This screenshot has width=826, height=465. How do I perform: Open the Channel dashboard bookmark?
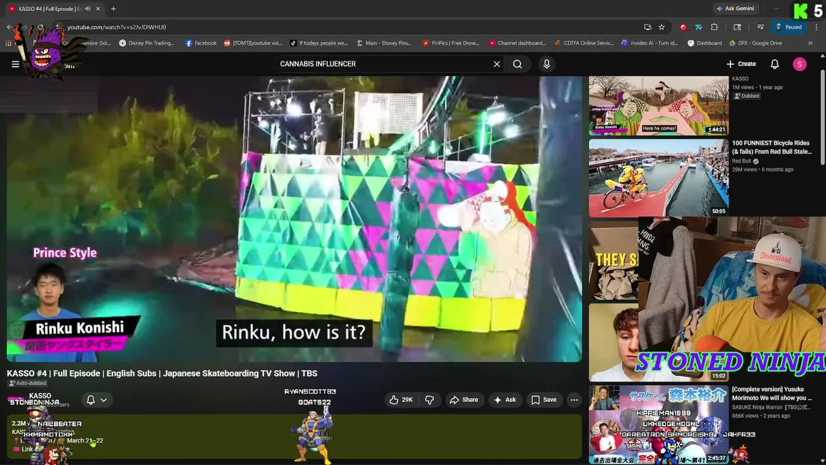(517, 43)
